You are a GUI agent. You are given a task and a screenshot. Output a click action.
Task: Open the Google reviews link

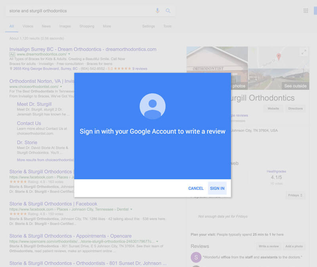point(239,115)
